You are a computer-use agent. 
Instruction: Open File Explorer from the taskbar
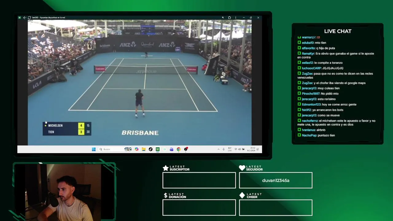pos(143,149)
